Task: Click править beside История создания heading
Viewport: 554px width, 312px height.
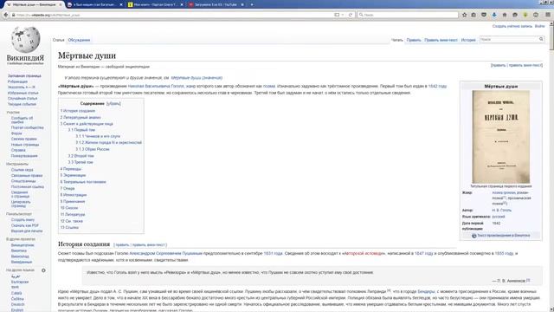Action: (122, 244)
